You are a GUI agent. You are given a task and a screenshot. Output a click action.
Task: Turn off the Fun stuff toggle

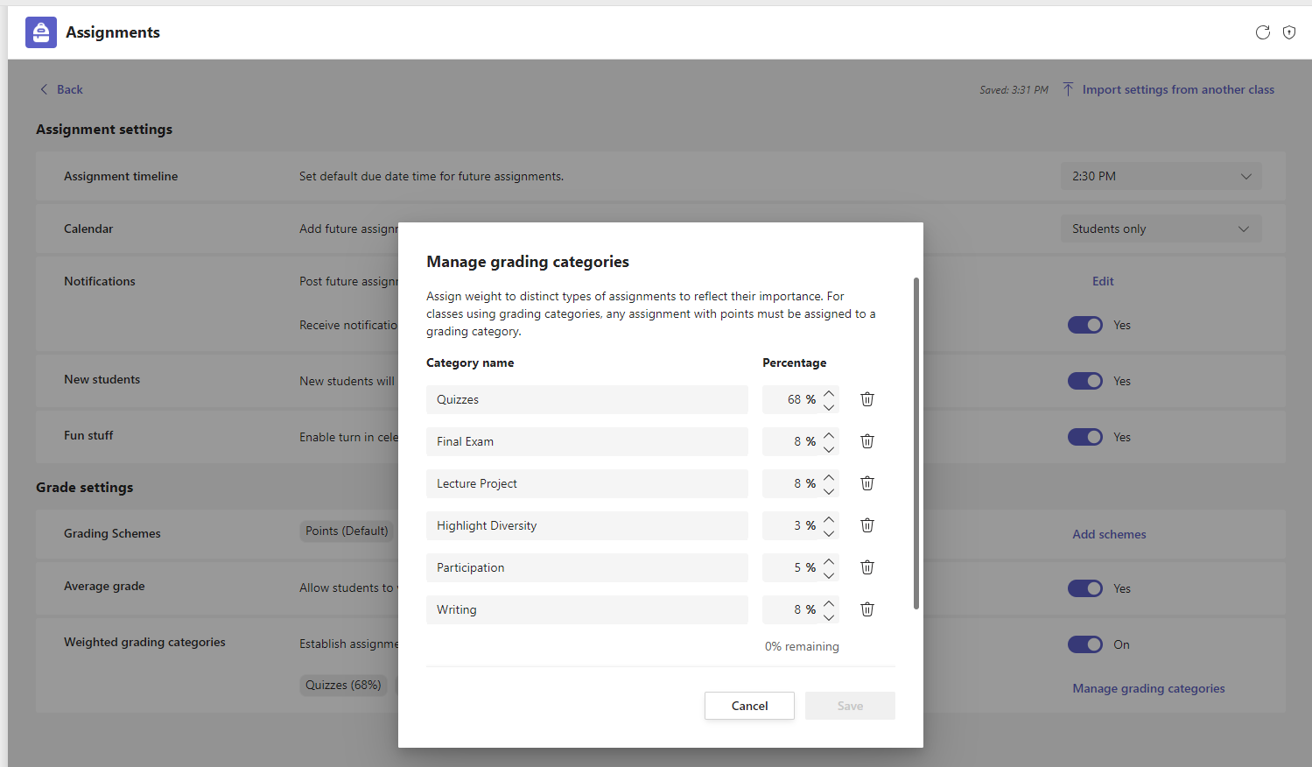pos(1084,437)
